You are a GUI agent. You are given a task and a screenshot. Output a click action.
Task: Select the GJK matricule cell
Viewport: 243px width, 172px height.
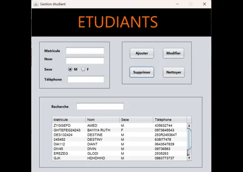tap(69, 158)
